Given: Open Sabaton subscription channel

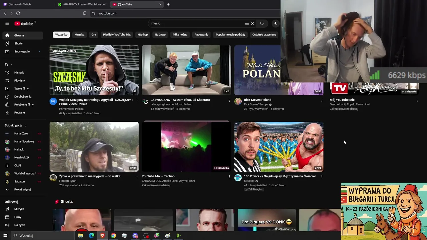Looking at the screenshot, I should [x=23, y=181].
